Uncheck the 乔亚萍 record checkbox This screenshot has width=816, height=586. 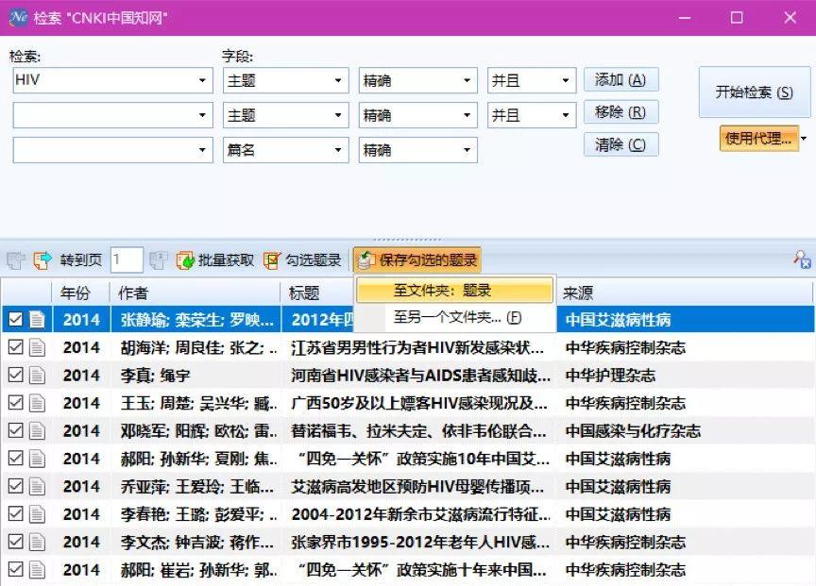(16, 486)
